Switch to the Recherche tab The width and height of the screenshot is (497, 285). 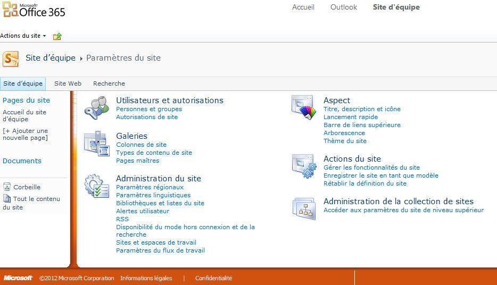tap(109, 83)
